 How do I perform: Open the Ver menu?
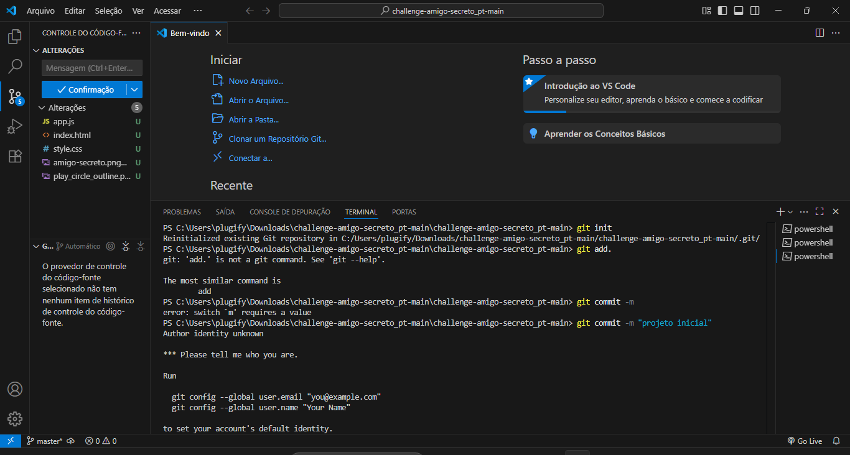[x=138, y=11]
